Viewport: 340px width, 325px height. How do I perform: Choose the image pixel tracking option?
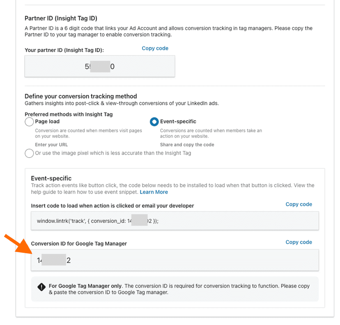pyautogui.click(x=29, y=153)
